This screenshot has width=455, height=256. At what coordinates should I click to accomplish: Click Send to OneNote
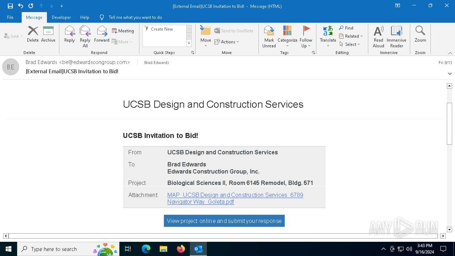tap(234, 31)
